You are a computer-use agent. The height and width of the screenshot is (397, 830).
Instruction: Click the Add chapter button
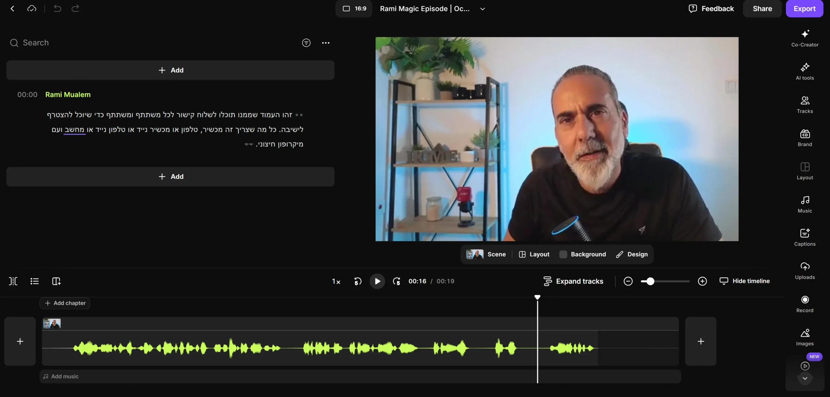coord(65,303)
